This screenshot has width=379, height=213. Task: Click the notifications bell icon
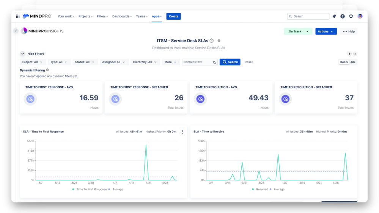[334, 16]
